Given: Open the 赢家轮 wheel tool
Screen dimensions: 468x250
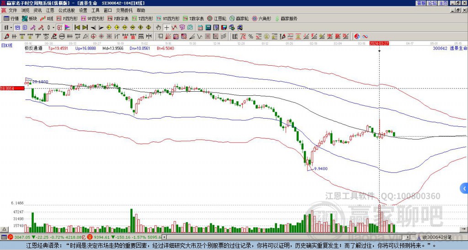Looking at the screenshot, I should (x=239, y=18).
